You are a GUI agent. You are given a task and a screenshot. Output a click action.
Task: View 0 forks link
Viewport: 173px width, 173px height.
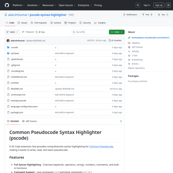coord(133,64)
